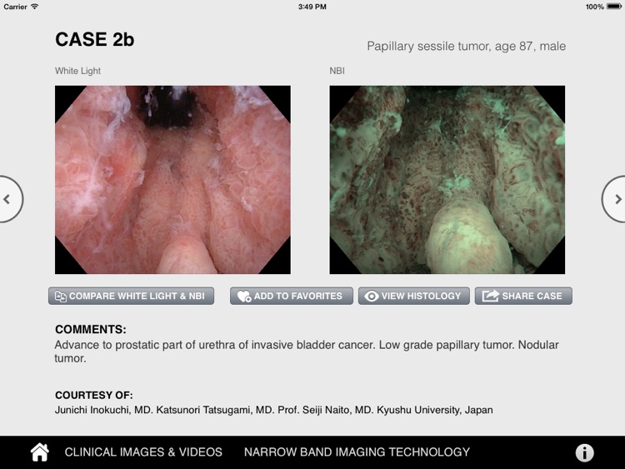Tap the 3:49 PM clock
625x469 pixels.
[x=312, y=7]
